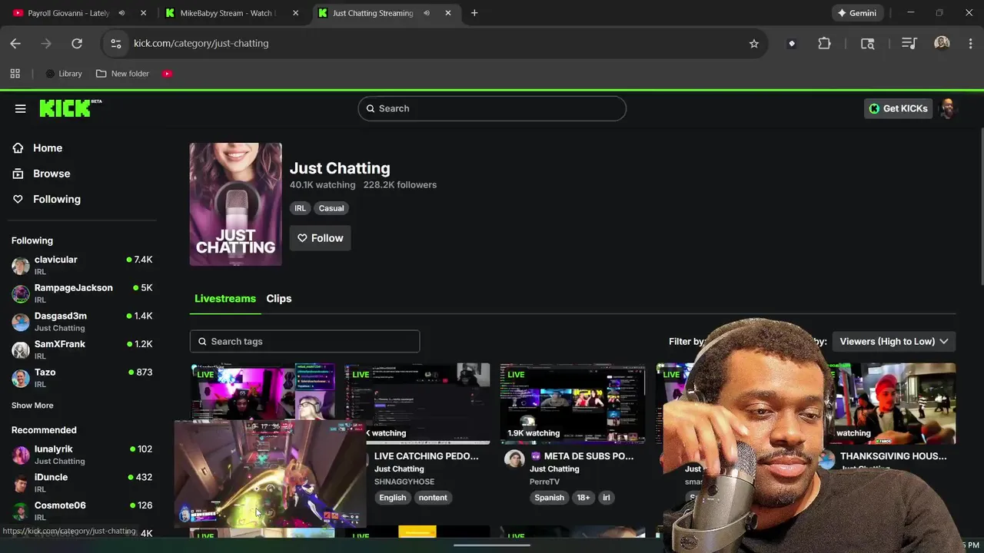Viewport: 984px width, 553px height.
Task: Follow the Just Chatting category
Action: pos(320,238)
